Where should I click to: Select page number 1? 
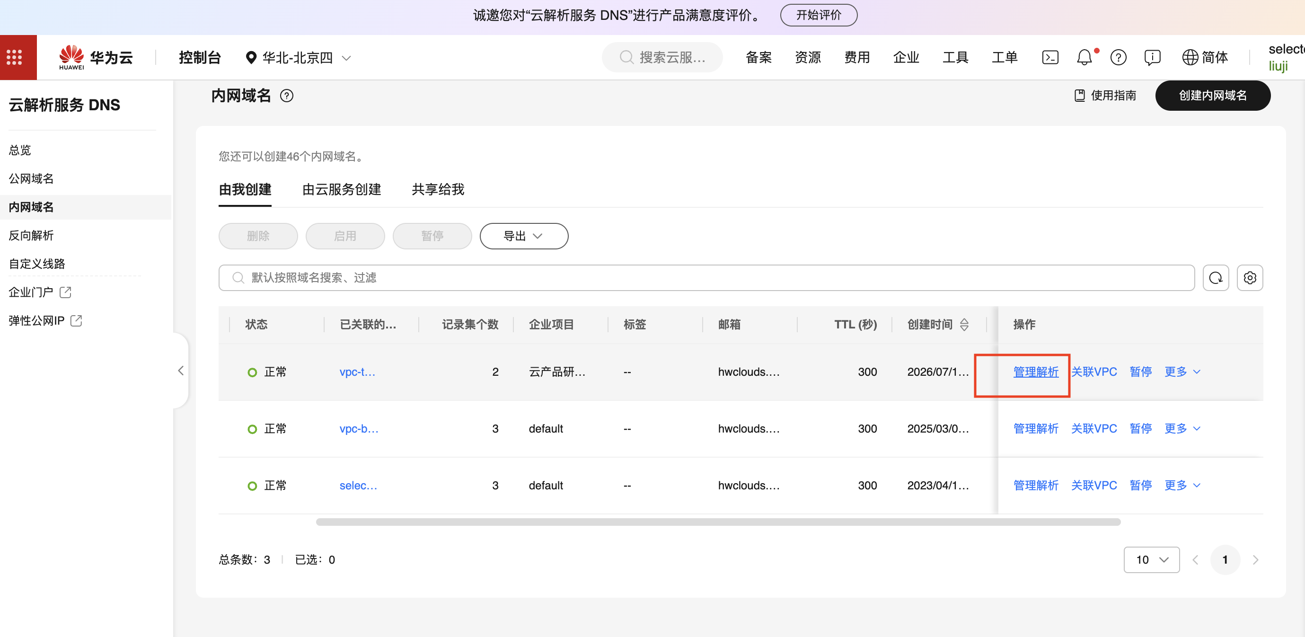1225,559
